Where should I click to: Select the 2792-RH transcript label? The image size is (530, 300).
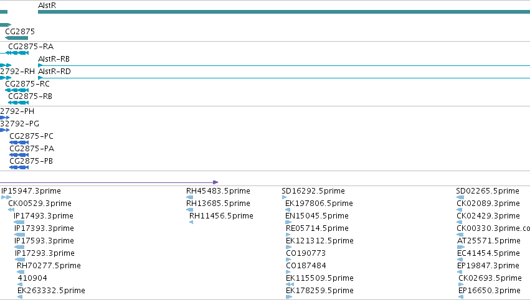(17, 72)
